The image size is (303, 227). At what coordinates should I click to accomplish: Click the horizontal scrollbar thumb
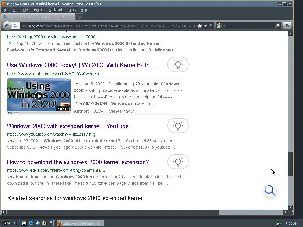click(x=113, y=212)
